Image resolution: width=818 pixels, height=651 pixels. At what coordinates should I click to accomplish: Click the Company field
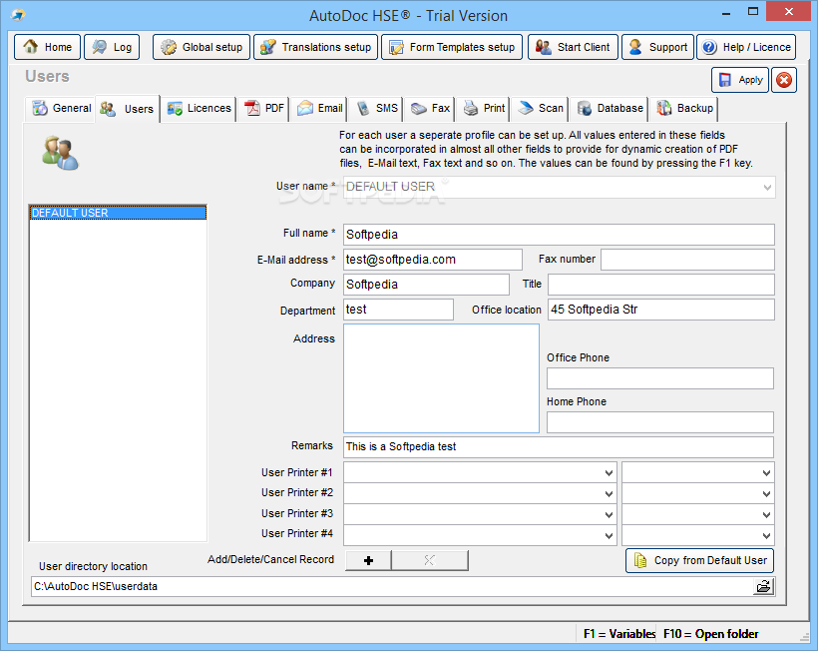(426, 285)
